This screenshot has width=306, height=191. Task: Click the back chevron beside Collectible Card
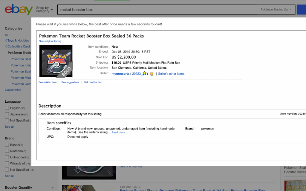(6, 46)
